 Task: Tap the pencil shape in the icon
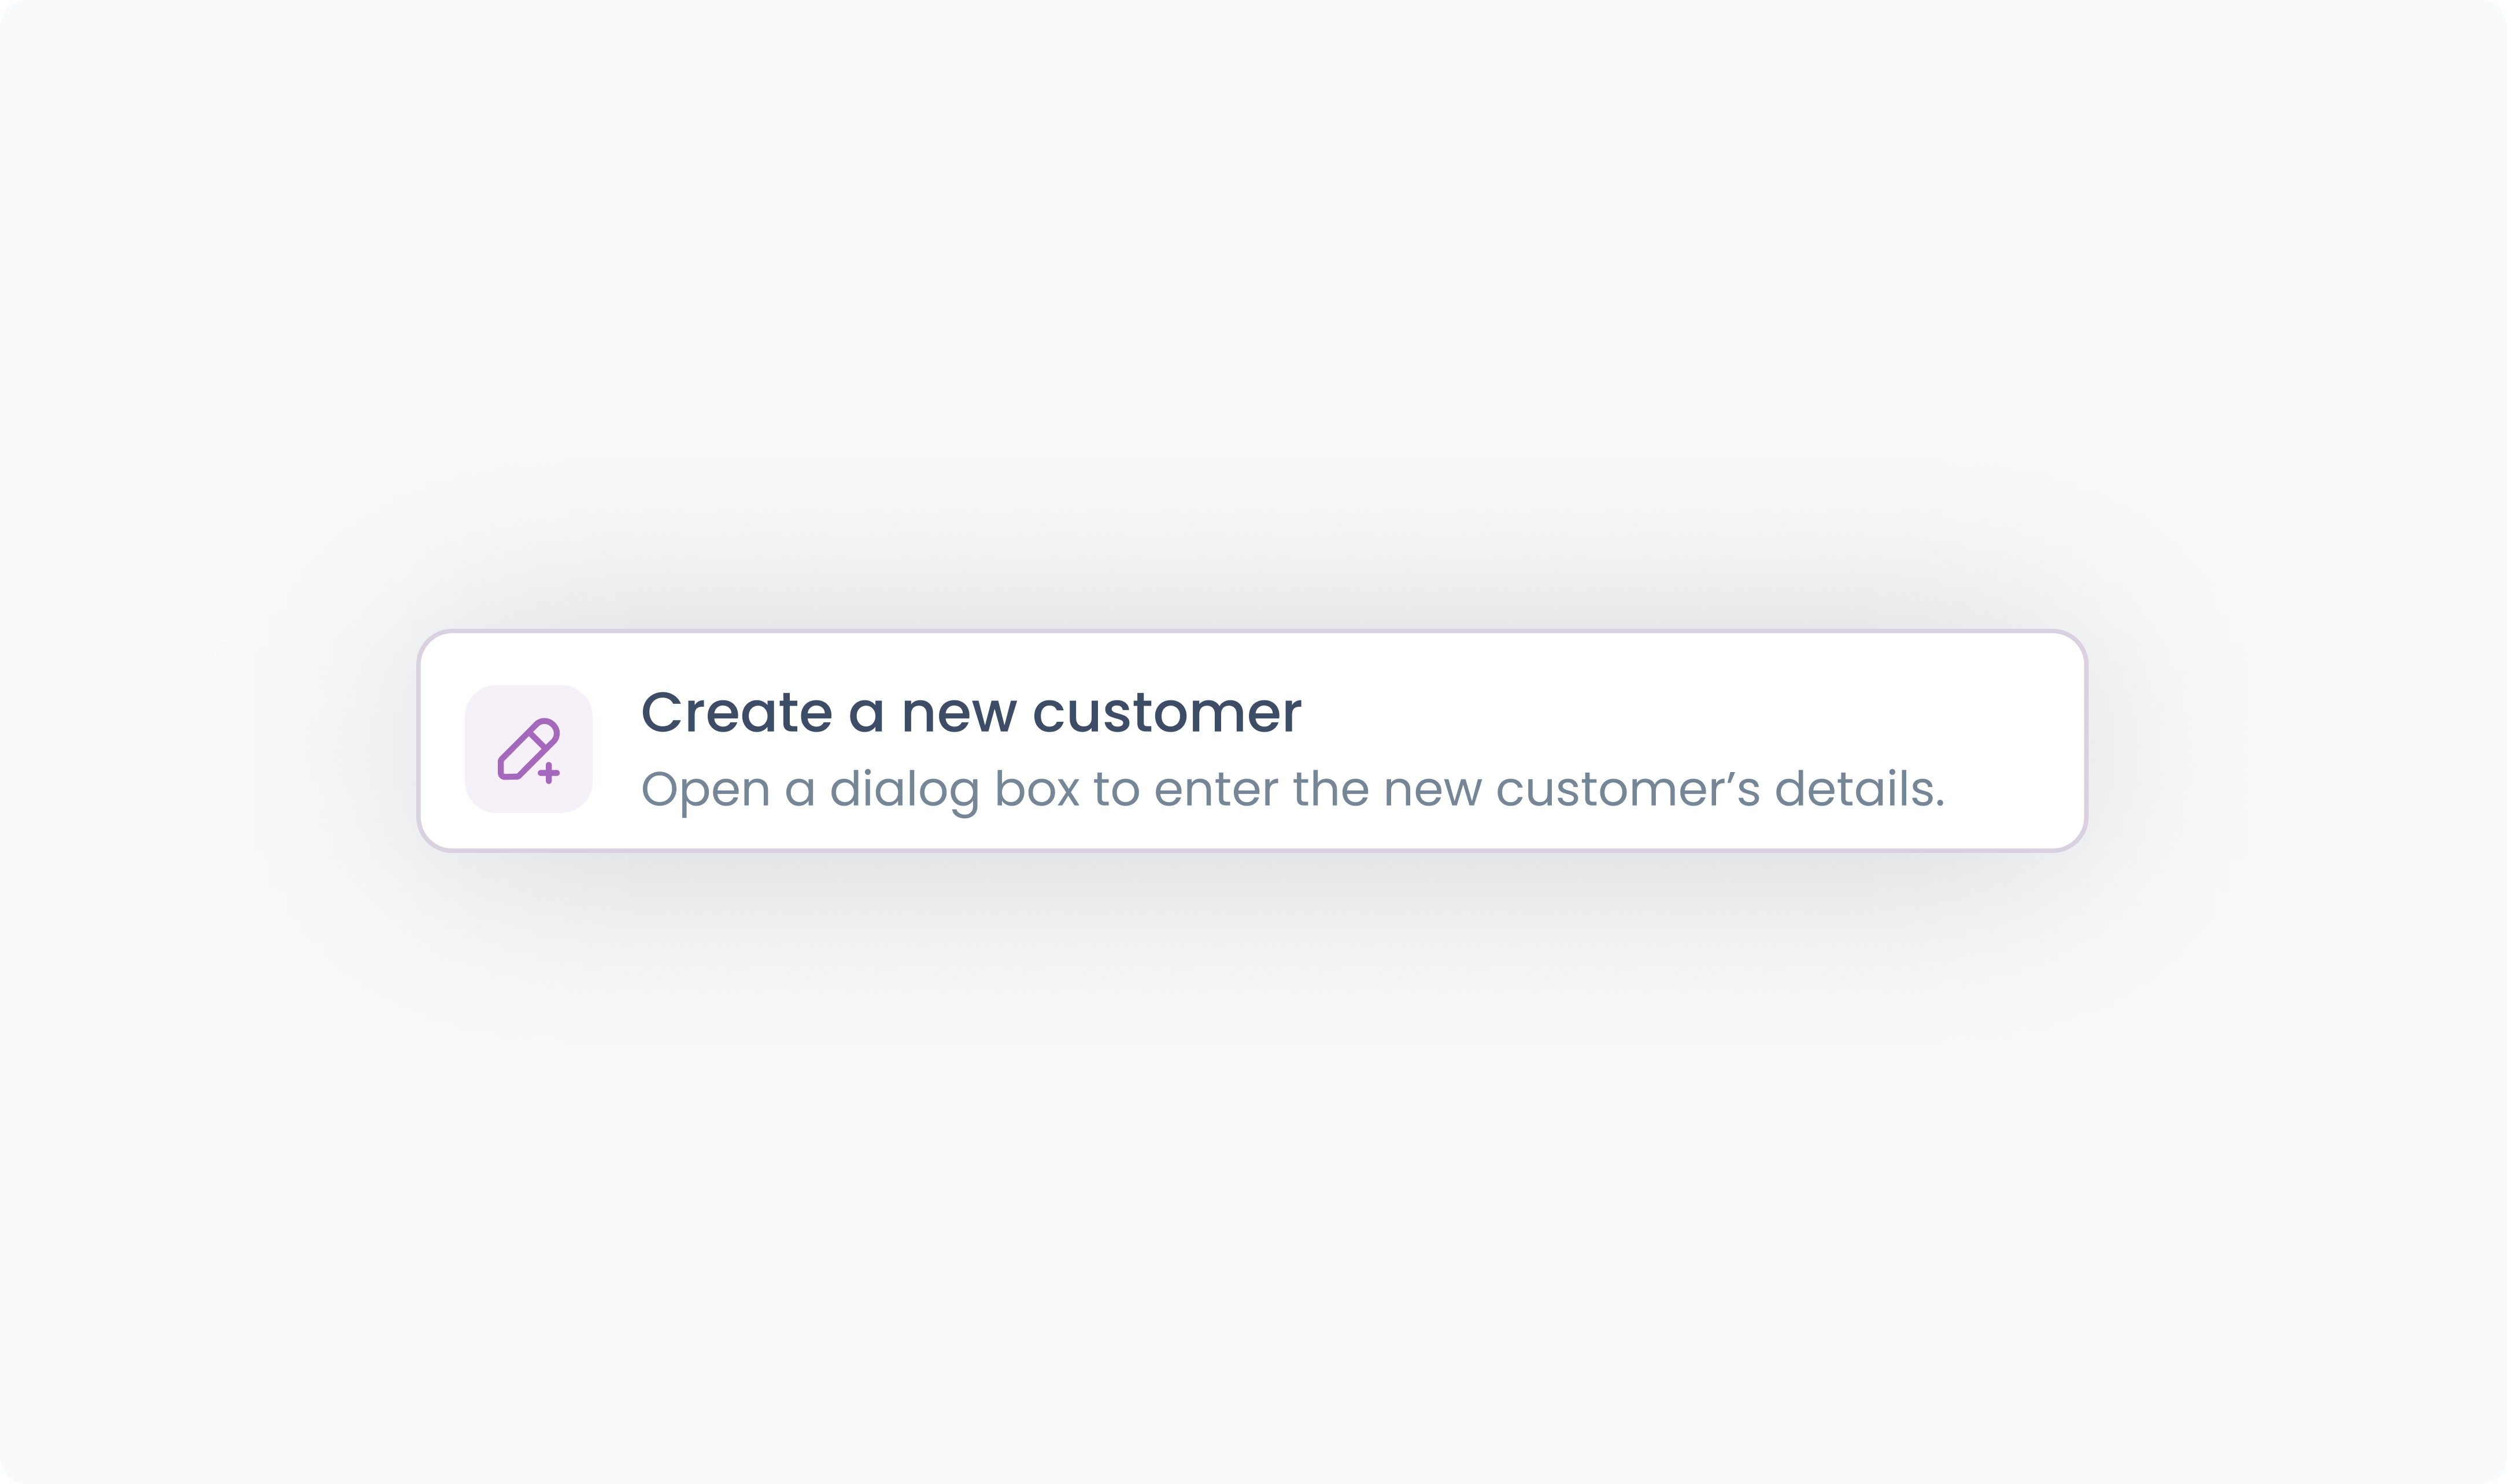(x=527, y=747)
